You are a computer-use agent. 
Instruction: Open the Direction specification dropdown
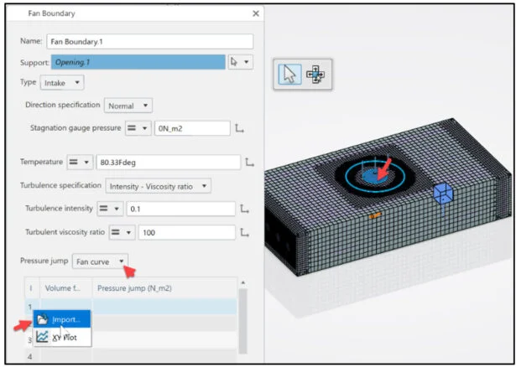point(128,106)
